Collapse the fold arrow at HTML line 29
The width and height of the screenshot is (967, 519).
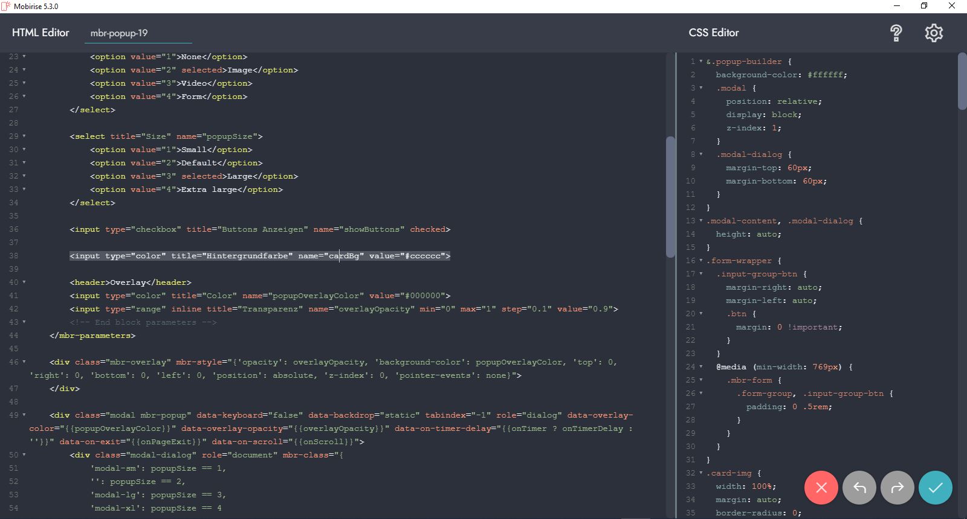[x=24, y=136]
